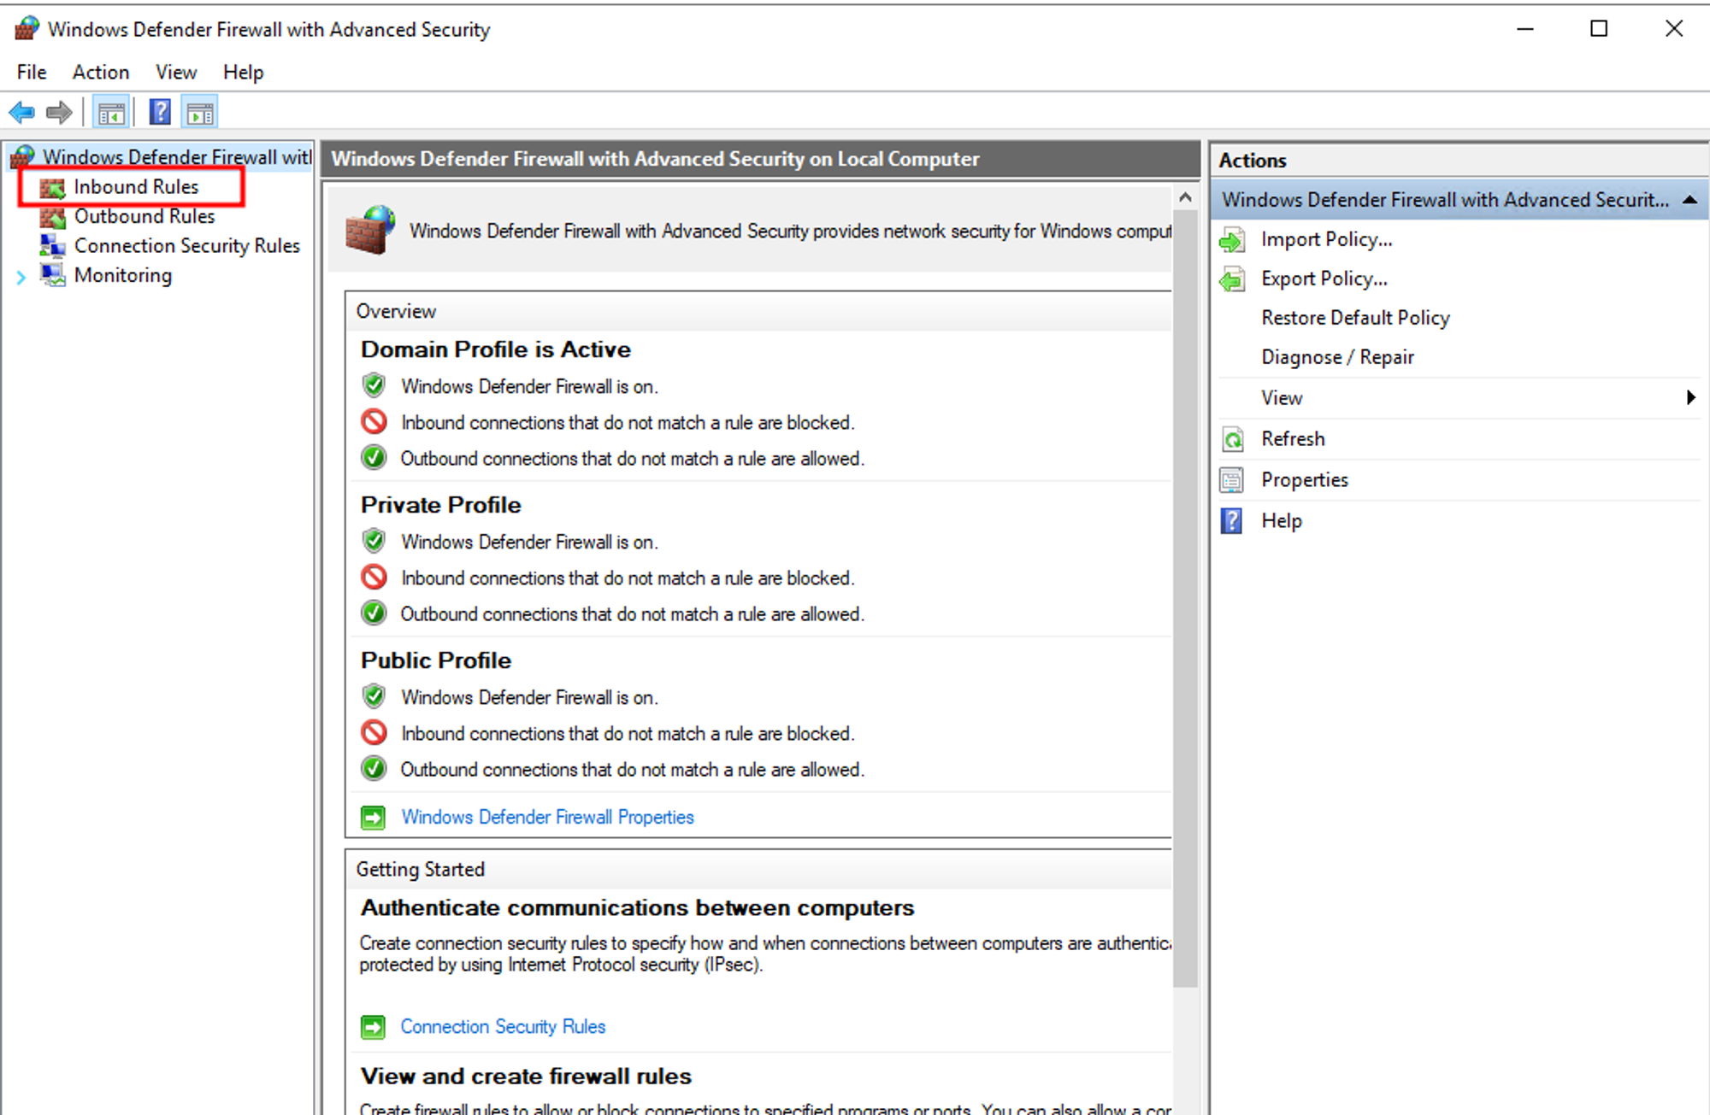This screenshot has height=1115, width=1710.
Task: Click the center pane vertical scrollbar
Action: click(1185, 598)
